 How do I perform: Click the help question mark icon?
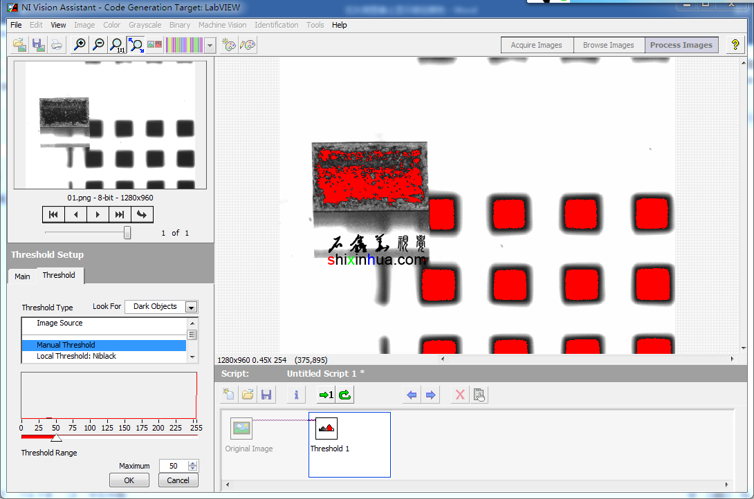[735, 45]
